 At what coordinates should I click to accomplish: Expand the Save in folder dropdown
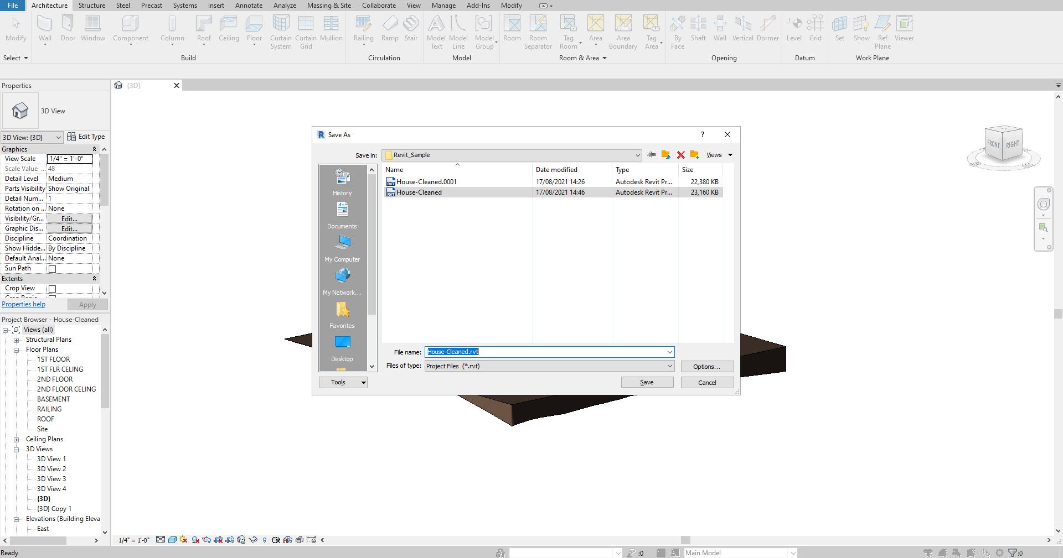pyautogui.click(x=637, y=155)
